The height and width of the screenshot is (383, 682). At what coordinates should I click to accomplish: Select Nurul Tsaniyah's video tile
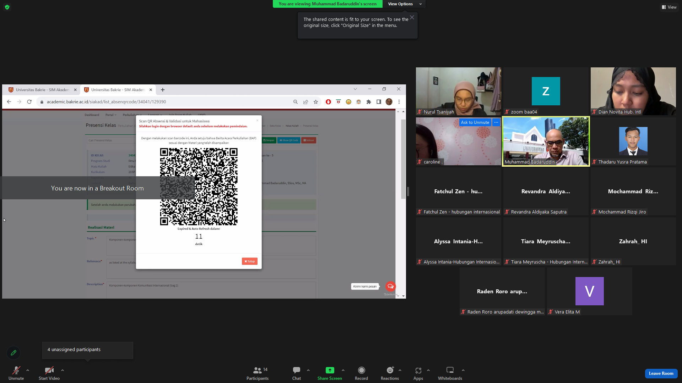click(458, 91)
